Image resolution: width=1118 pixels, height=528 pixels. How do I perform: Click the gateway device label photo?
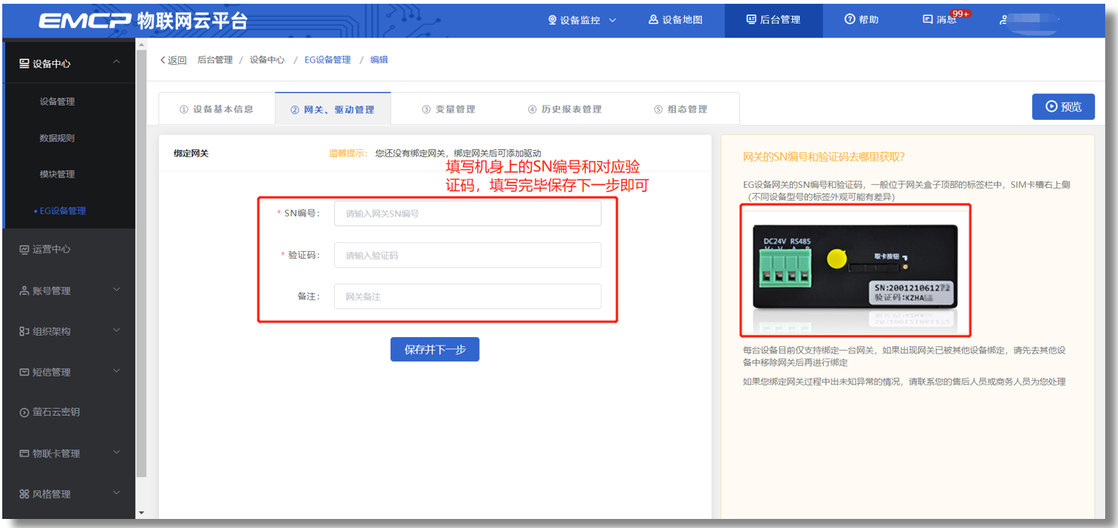(855, 271)
